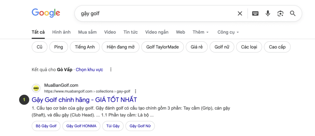Toggle the Giá rẻ filter chip
Viewport: 315px width, 136px height.
(197, 47)
